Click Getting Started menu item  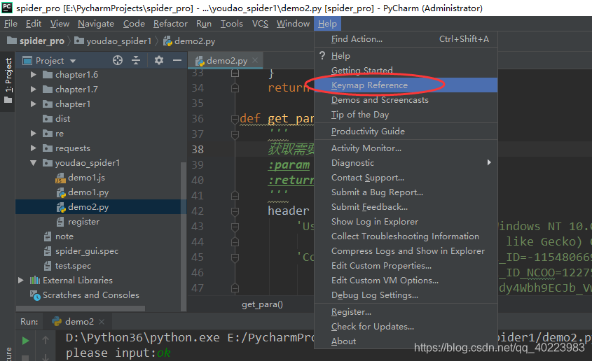click(406, 71)
